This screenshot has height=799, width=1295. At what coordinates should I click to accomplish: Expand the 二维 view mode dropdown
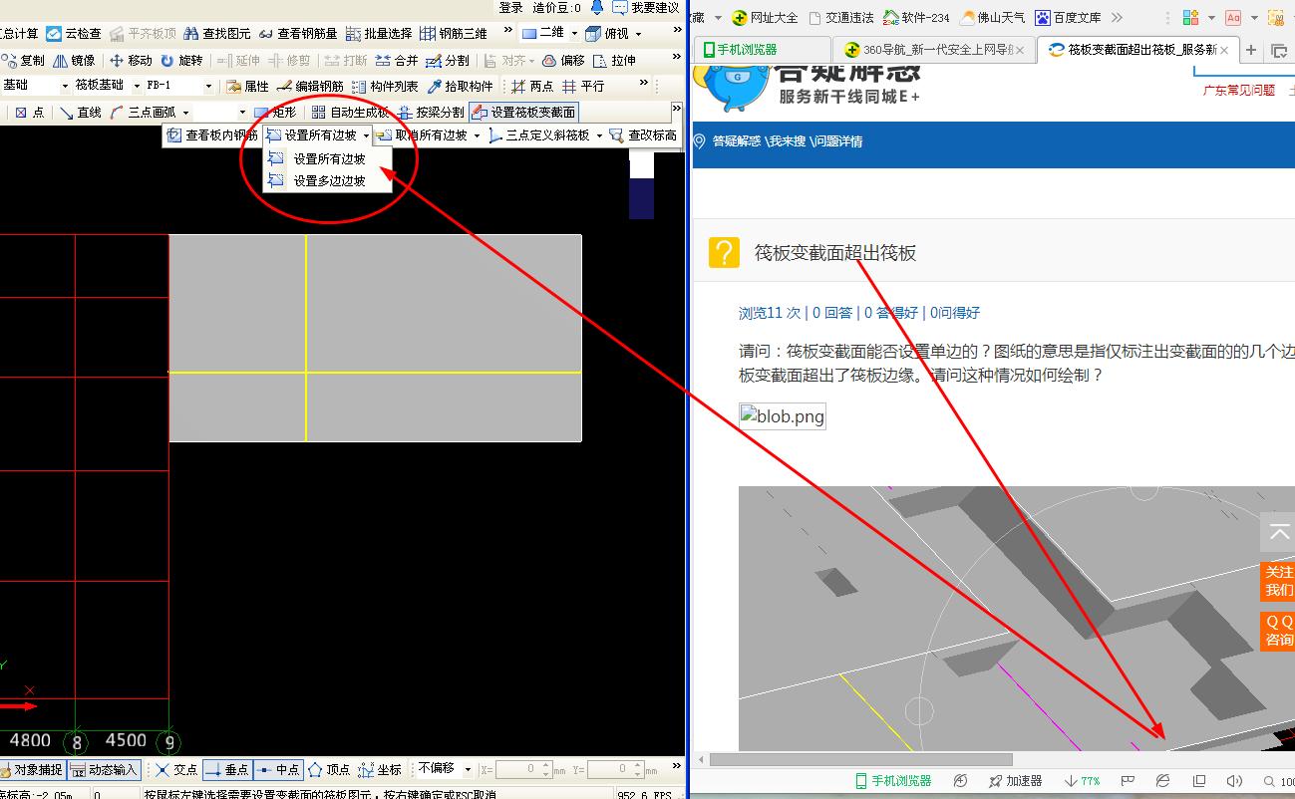point(574,34)
